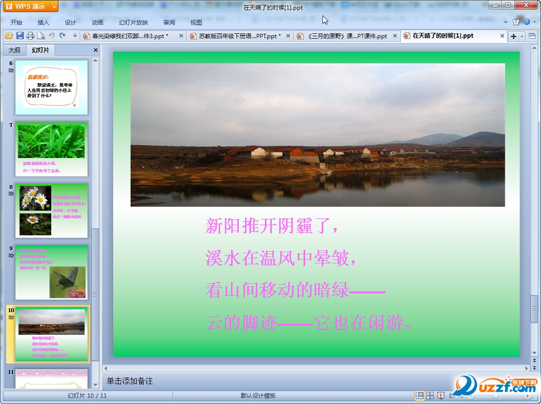Close the 苏教版四年级下册语 document tab
Viewport: 541px width, 404px height.
(x=288, y=36)
